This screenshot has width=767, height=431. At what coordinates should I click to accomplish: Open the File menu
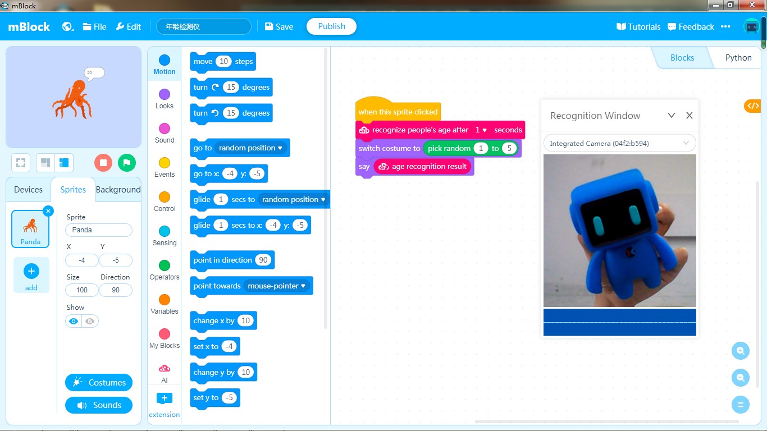[94, 26]
